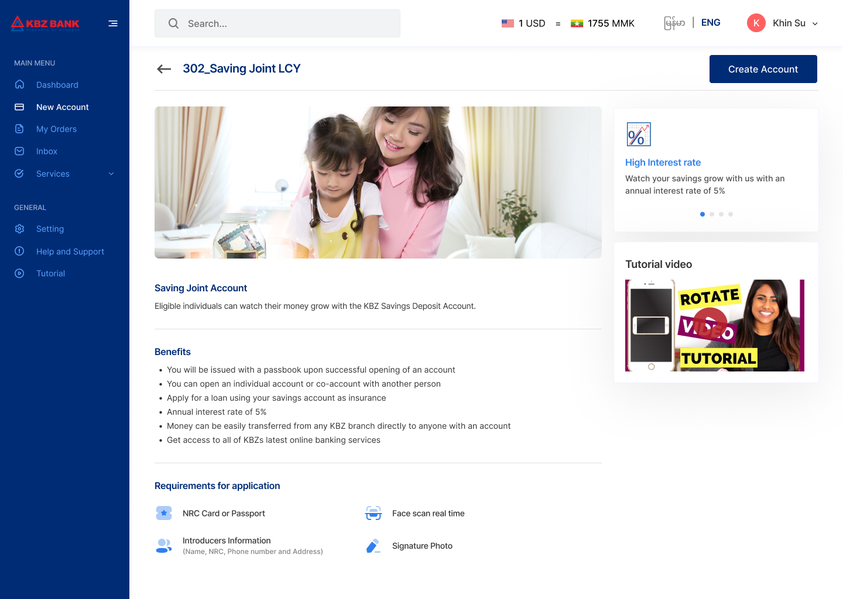Click the Introducers Information label
This screenshot has height=599, width=843.
click(x=227, y=541)
